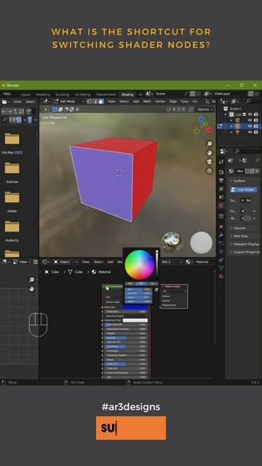Image resolution: width=262 pixels, height=466 pixels.
Task: Open the Output properties tab
Action: (x=221, y=181)
